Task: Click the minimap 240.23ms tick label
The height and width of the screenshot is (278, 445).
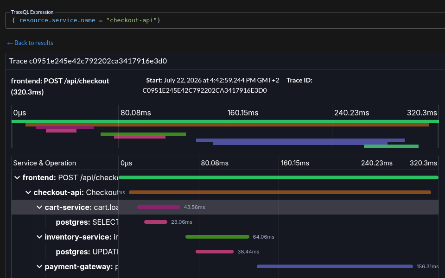Action: click(x=352, y=113)
